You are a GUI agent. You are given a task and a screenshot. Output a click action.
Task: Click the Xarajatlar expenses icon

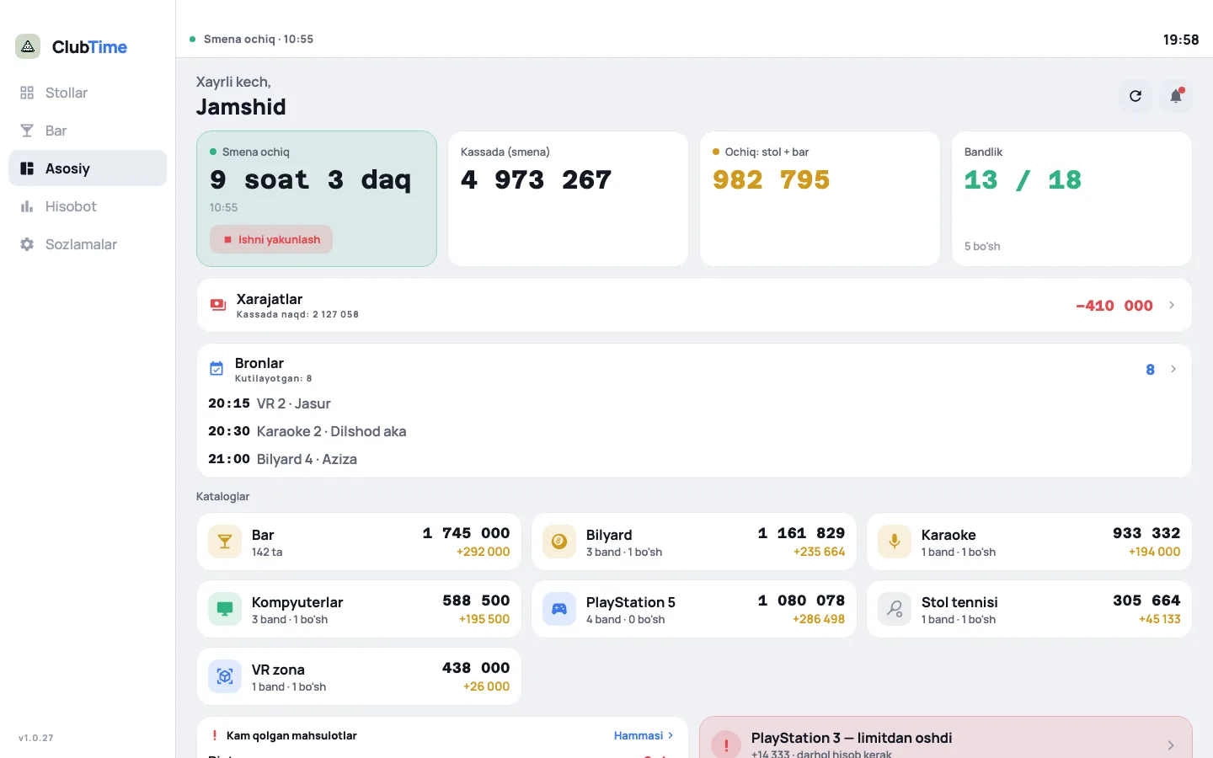[x=218, y=305]
